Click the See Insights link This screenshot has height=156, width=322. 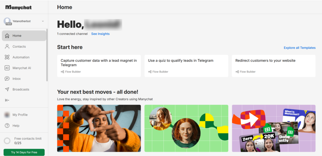tap(100, 34)
